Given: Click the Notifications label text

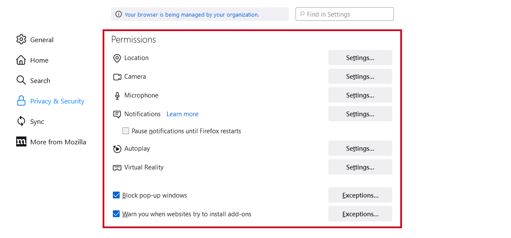Looking at the screenshot, I should tap(142, 114).
